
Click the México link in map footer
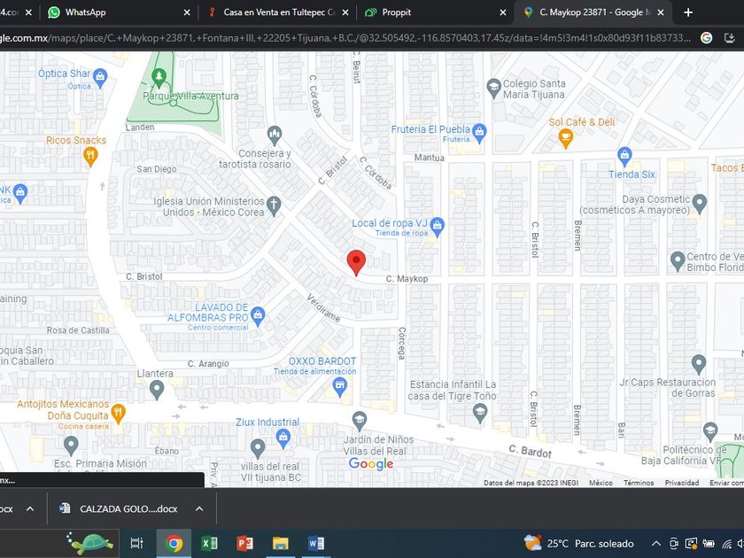601,483
